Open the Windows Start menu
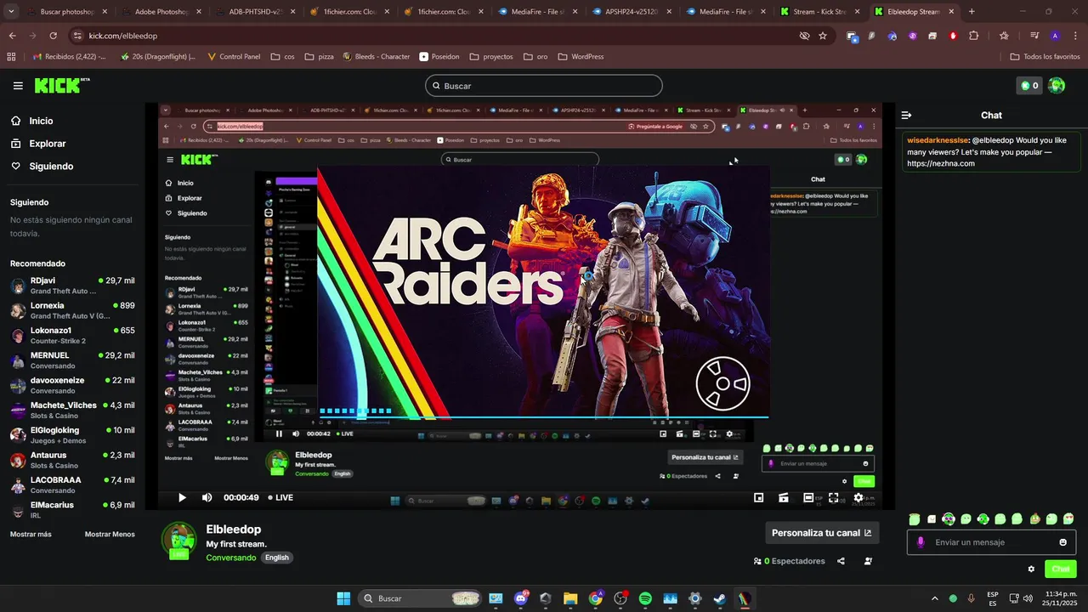 [343, 598]
